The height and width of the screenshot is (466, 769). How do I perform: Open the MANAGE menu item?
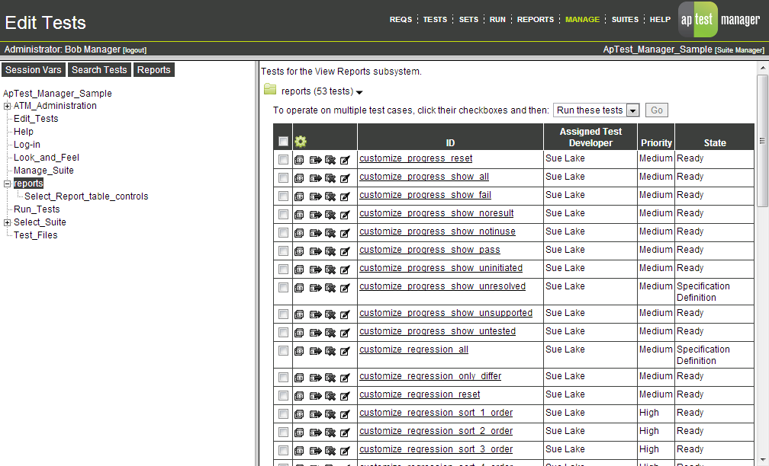tap(582, 19)
